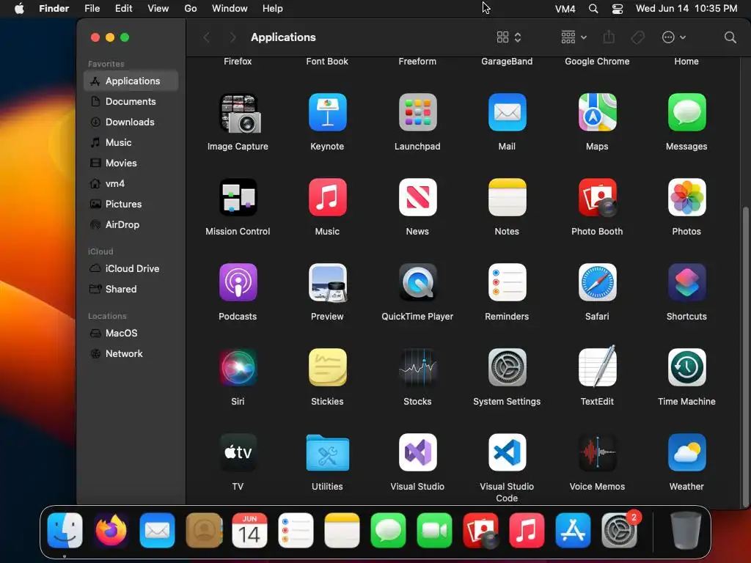Image resolution: width=751 pixels, height=563 pixels.
Task: Open the Time Machine app icon
Action: [686, 367]
